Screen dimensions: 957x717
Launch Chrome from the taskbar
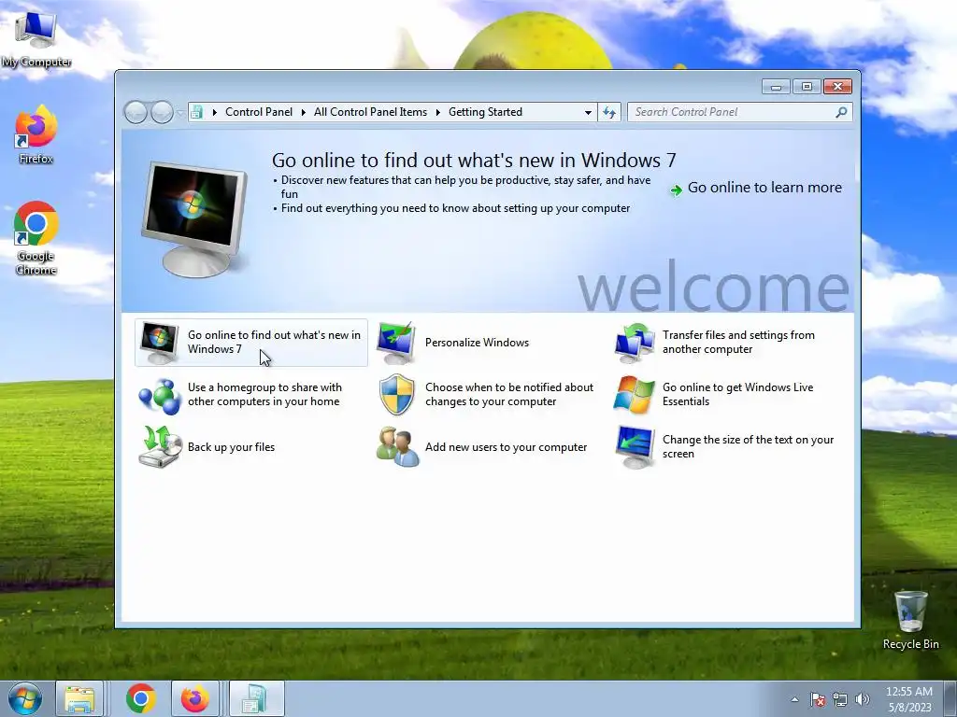tap(141, 698)
